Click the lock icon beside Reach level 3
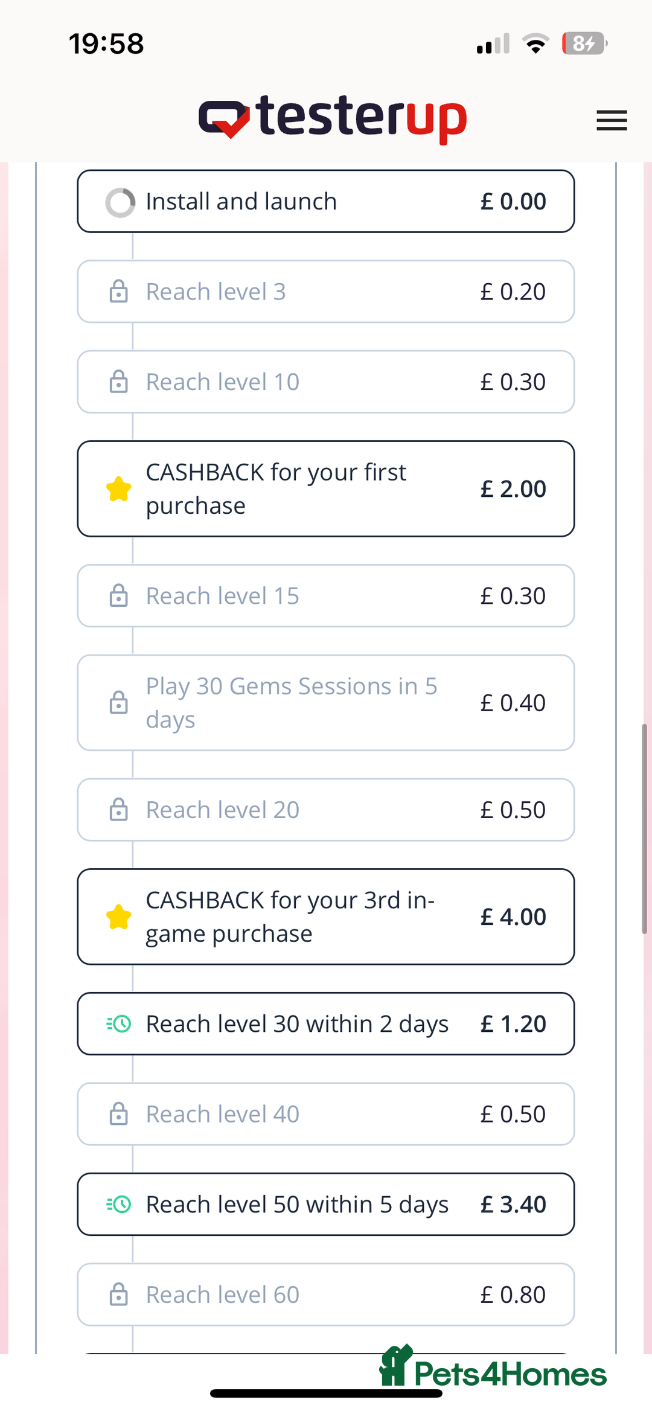The image size is (652, 1411). (x=119, y=292)
